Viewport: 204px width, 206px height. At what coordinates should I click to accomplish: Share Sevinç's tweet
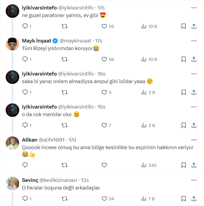(194, 199)
